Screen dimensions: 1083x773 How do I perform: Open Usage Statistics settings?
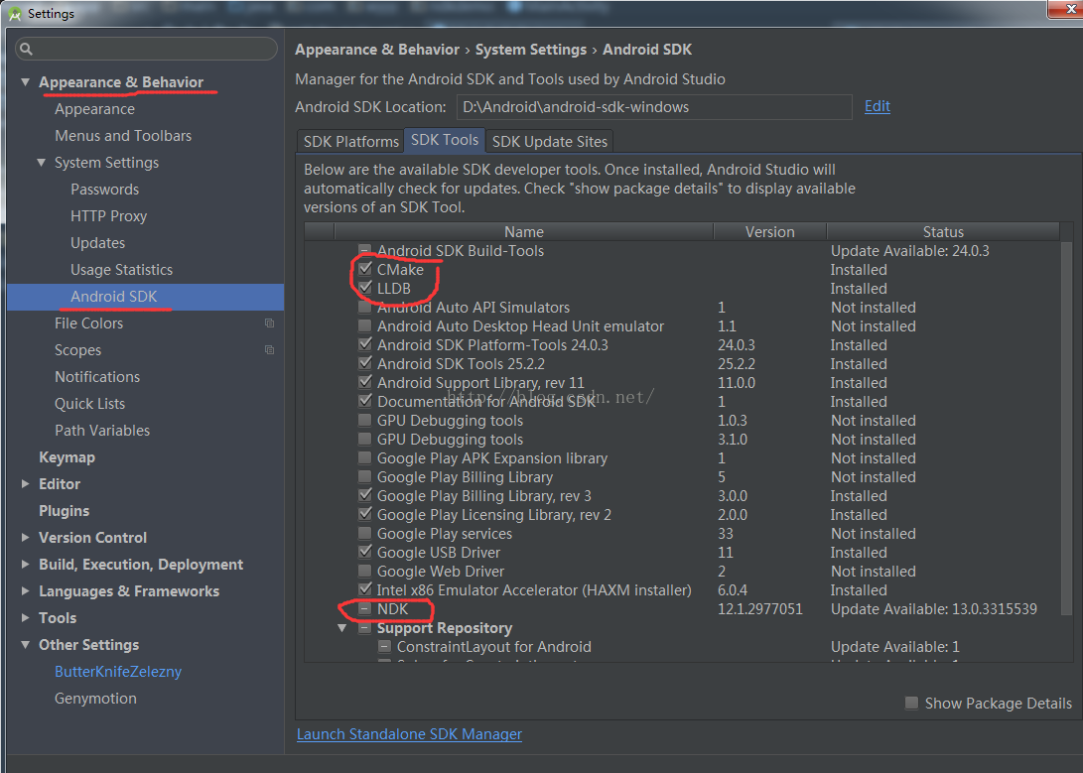[121, 270]
